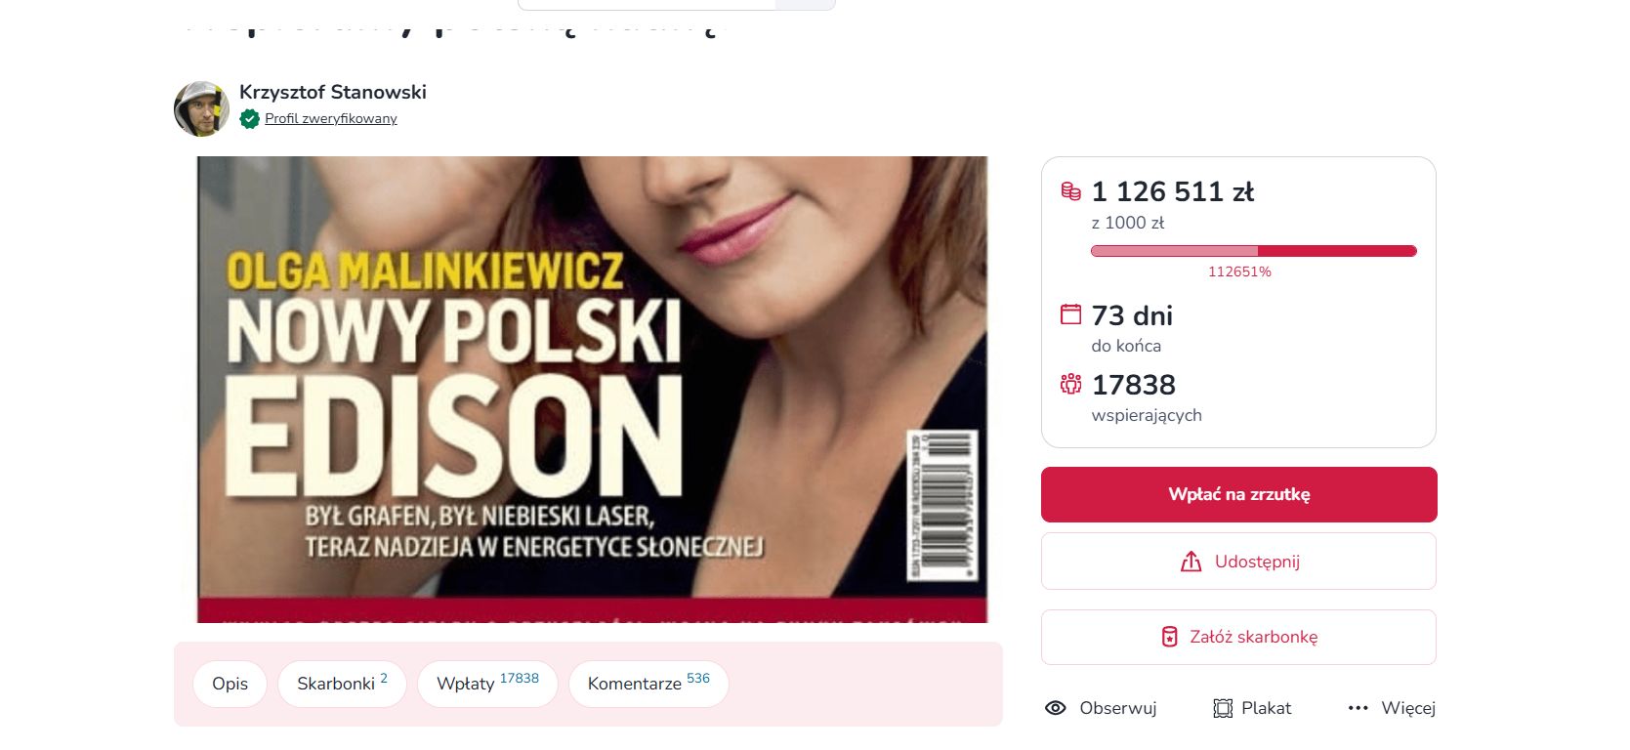
Task: Click the Udostępnij button
Action: [1238, 562]
